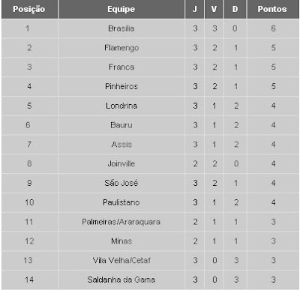Select the D column header
Viewport: 300px width, 290px height.
[x=235, y=9]
